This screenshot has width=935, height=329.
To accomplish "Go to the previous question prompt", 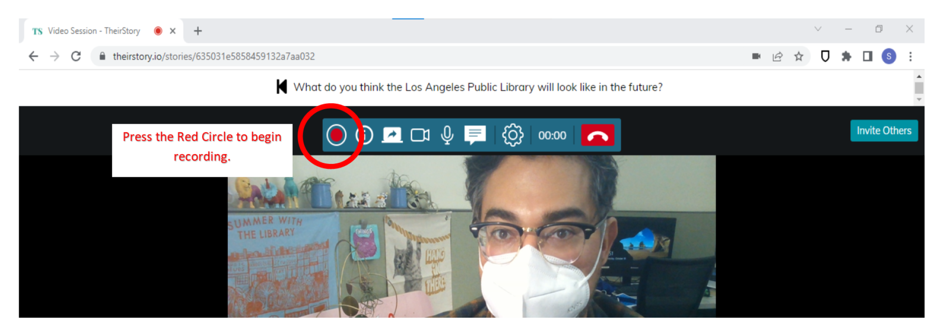I will [282, 87].
